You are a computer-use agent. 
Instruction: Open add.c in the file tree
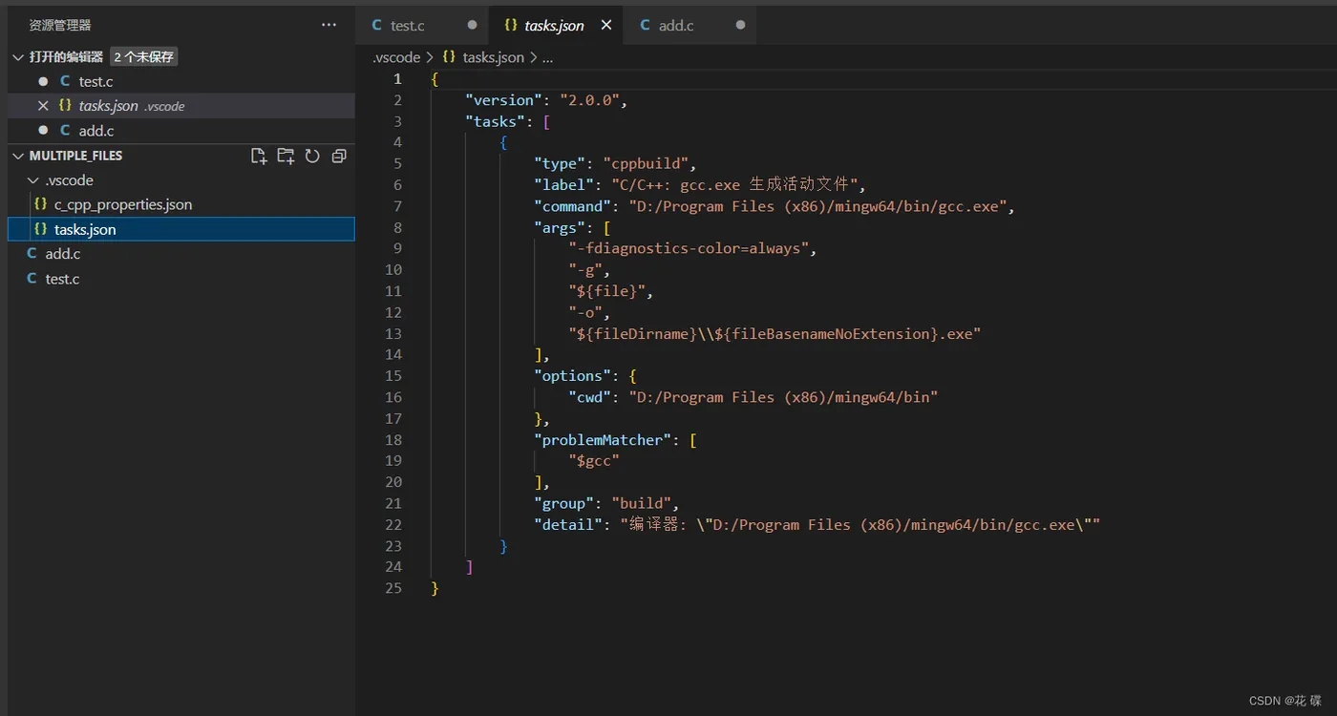point(181,254)
